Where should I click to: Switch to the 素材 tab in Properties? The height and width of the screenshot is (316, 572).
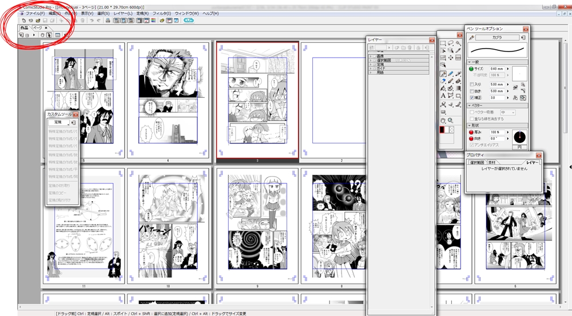(x=492, y=162)
